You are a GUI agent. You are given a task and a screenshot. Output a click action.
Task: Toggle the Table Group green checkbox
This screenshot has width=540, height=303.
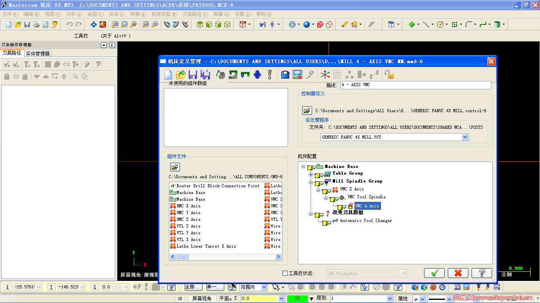(x=322, y=175)
